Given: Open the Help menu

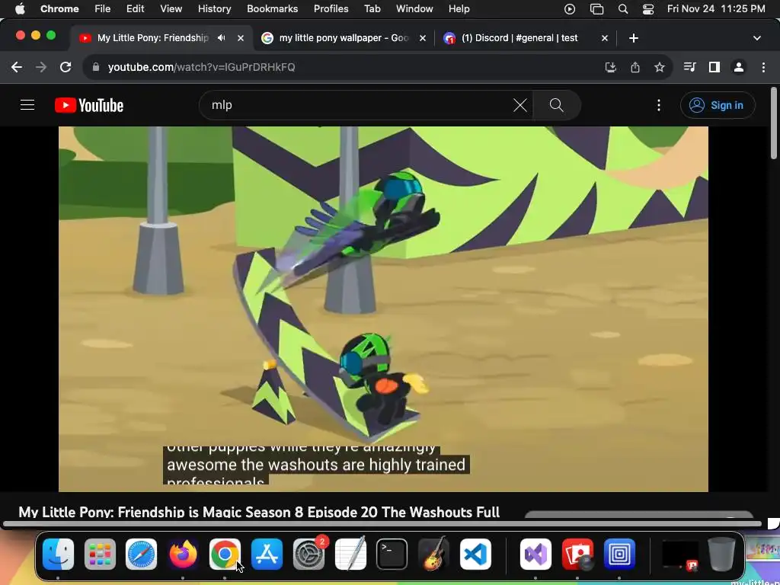Looking at the screenshot, I should pyautogui.click(x=459, y=9).
